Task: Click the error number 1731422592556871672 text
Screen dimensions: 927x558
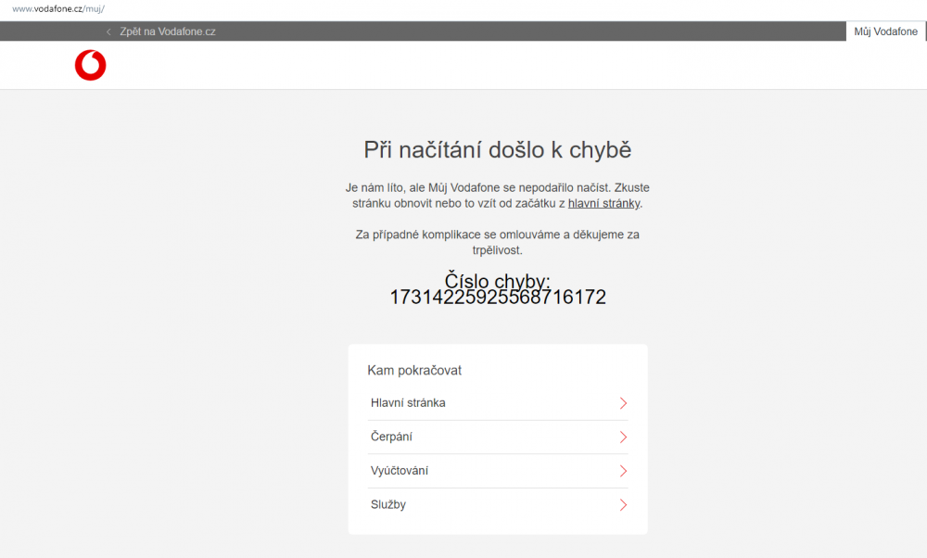Action: (498, 297)
